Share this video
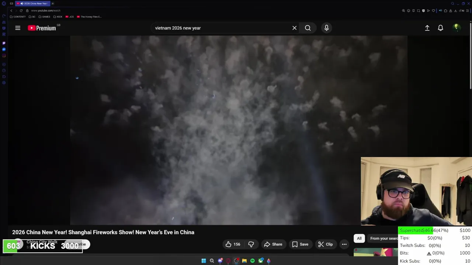The width and height of the screenshot is (472, 265). point(273,244)
